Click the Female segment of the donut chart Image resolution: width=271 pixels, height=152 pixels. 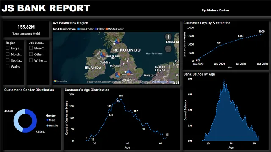click(x=16, y=121)
